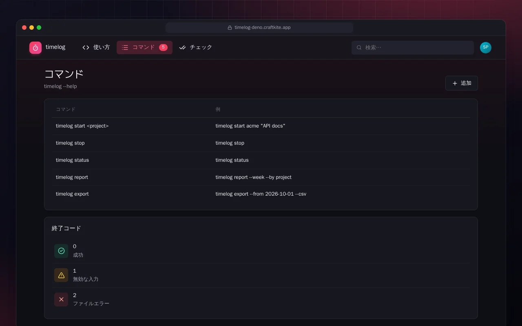Open the 使い方 tab

point(96,47)
